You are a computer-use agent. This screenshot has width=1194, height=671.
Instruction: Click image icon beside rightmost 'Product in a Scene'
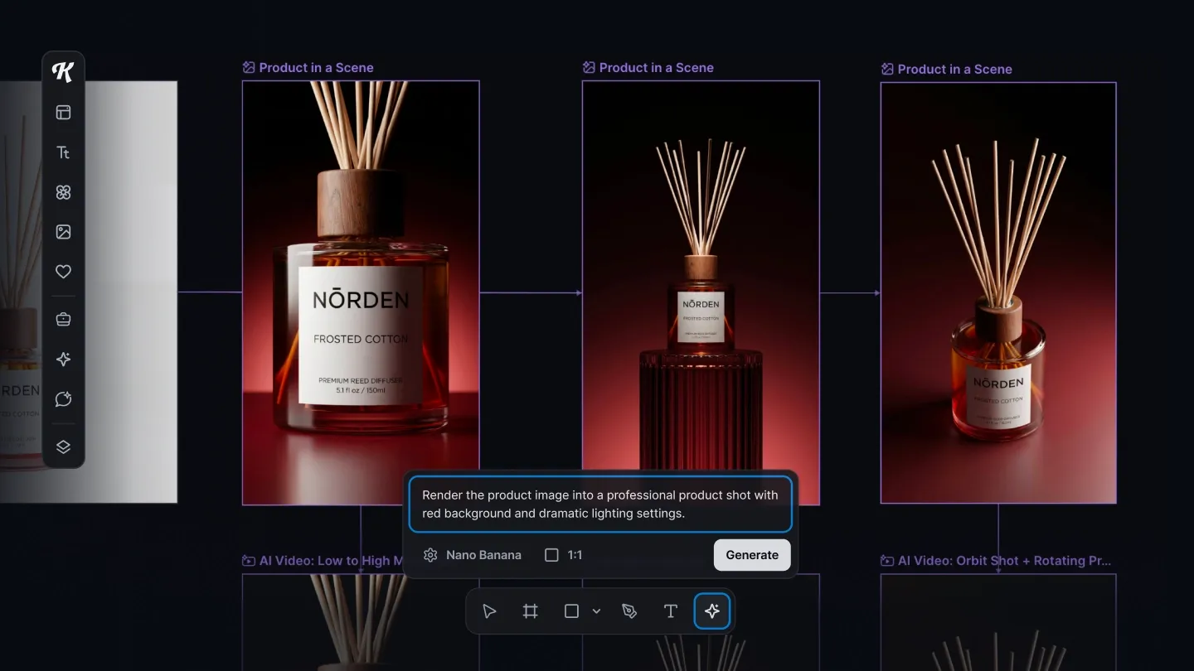(x=887, y=70)
